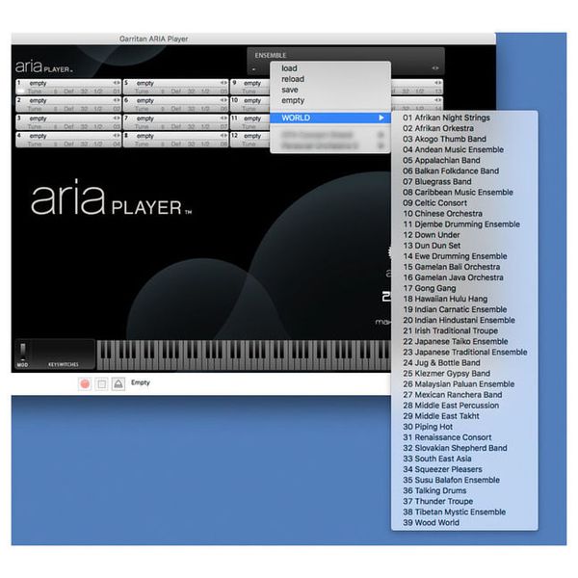The image size is (578, 578).
Task: Open slot 6 instrument arrows
Action: click(223, 100)
